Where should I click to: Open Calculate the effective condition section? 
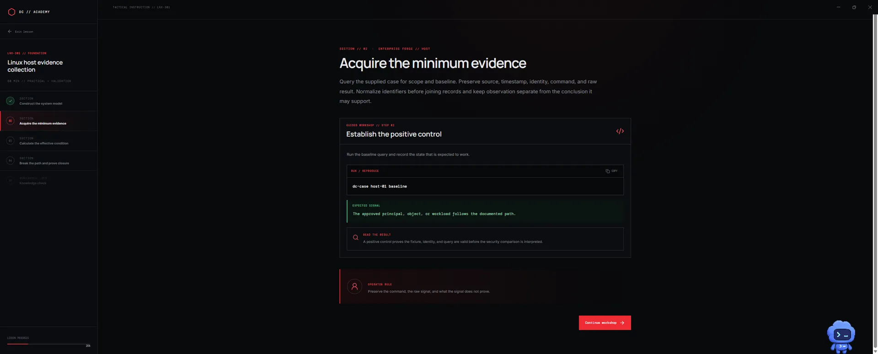(x=48, y=141)
